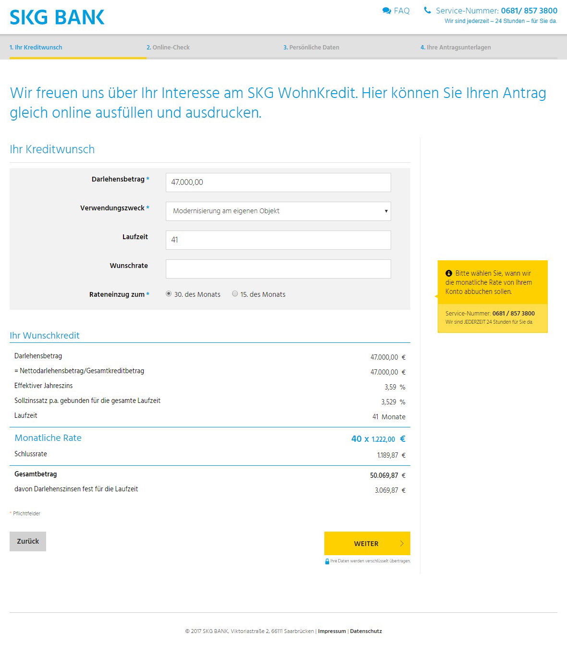The image size is (567, 669).
Task: Click the monthly rate '40 x 1.222,00 €'
Action: pos(378,439)
